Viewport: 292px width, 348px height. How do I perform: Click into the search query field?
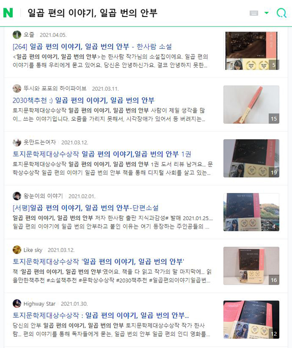coord(133,13)
